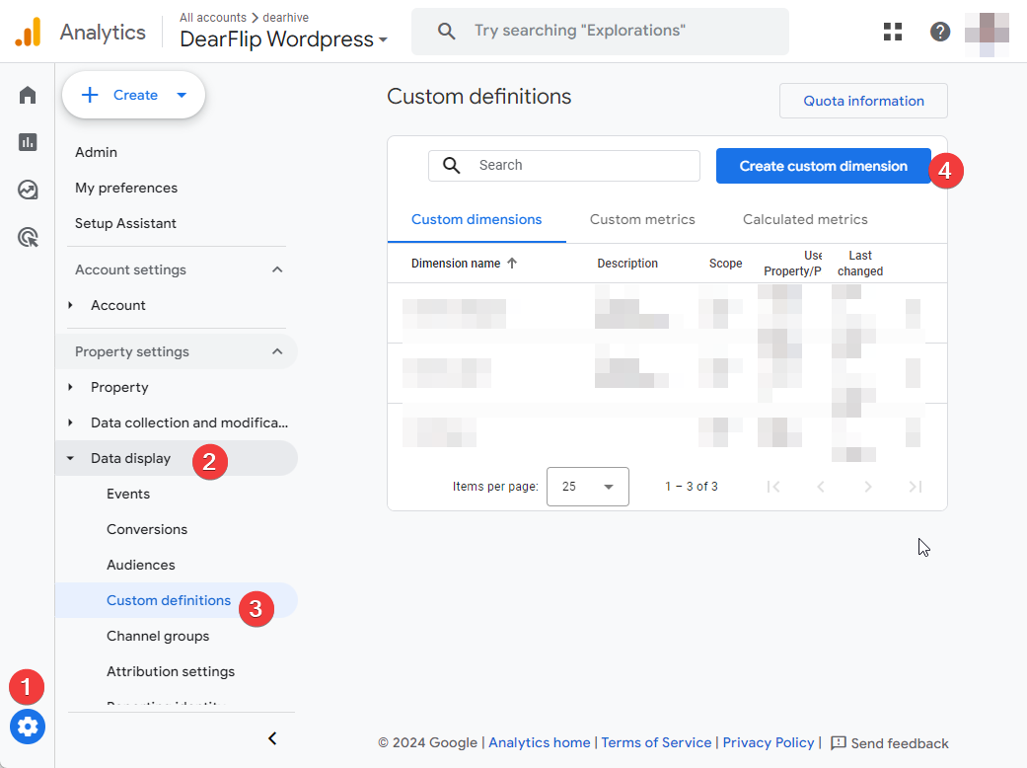This screenshot has width=1027, height=768.
Task: Select the Reports bar-chart icon in the sidebar
Action: pyautogui.click(x=27, y=141)
